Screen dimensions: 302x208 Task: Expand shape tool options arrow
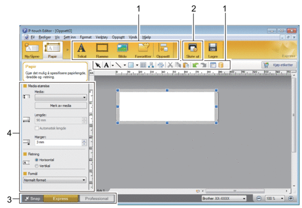137,65
